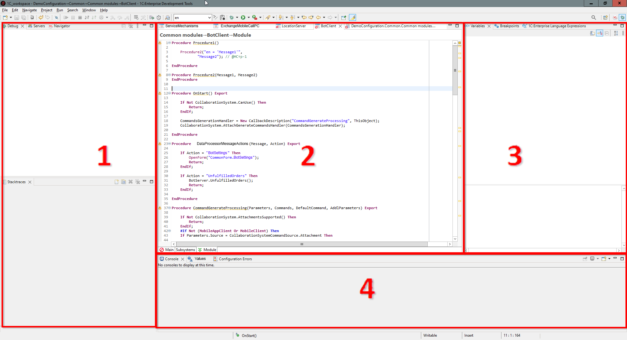
Task: Open the Configuration Errors tab
Action: pyautogui.click(x=235, y=259)
